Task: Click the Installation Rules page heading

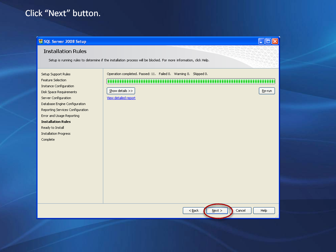Action: (65, 51)
